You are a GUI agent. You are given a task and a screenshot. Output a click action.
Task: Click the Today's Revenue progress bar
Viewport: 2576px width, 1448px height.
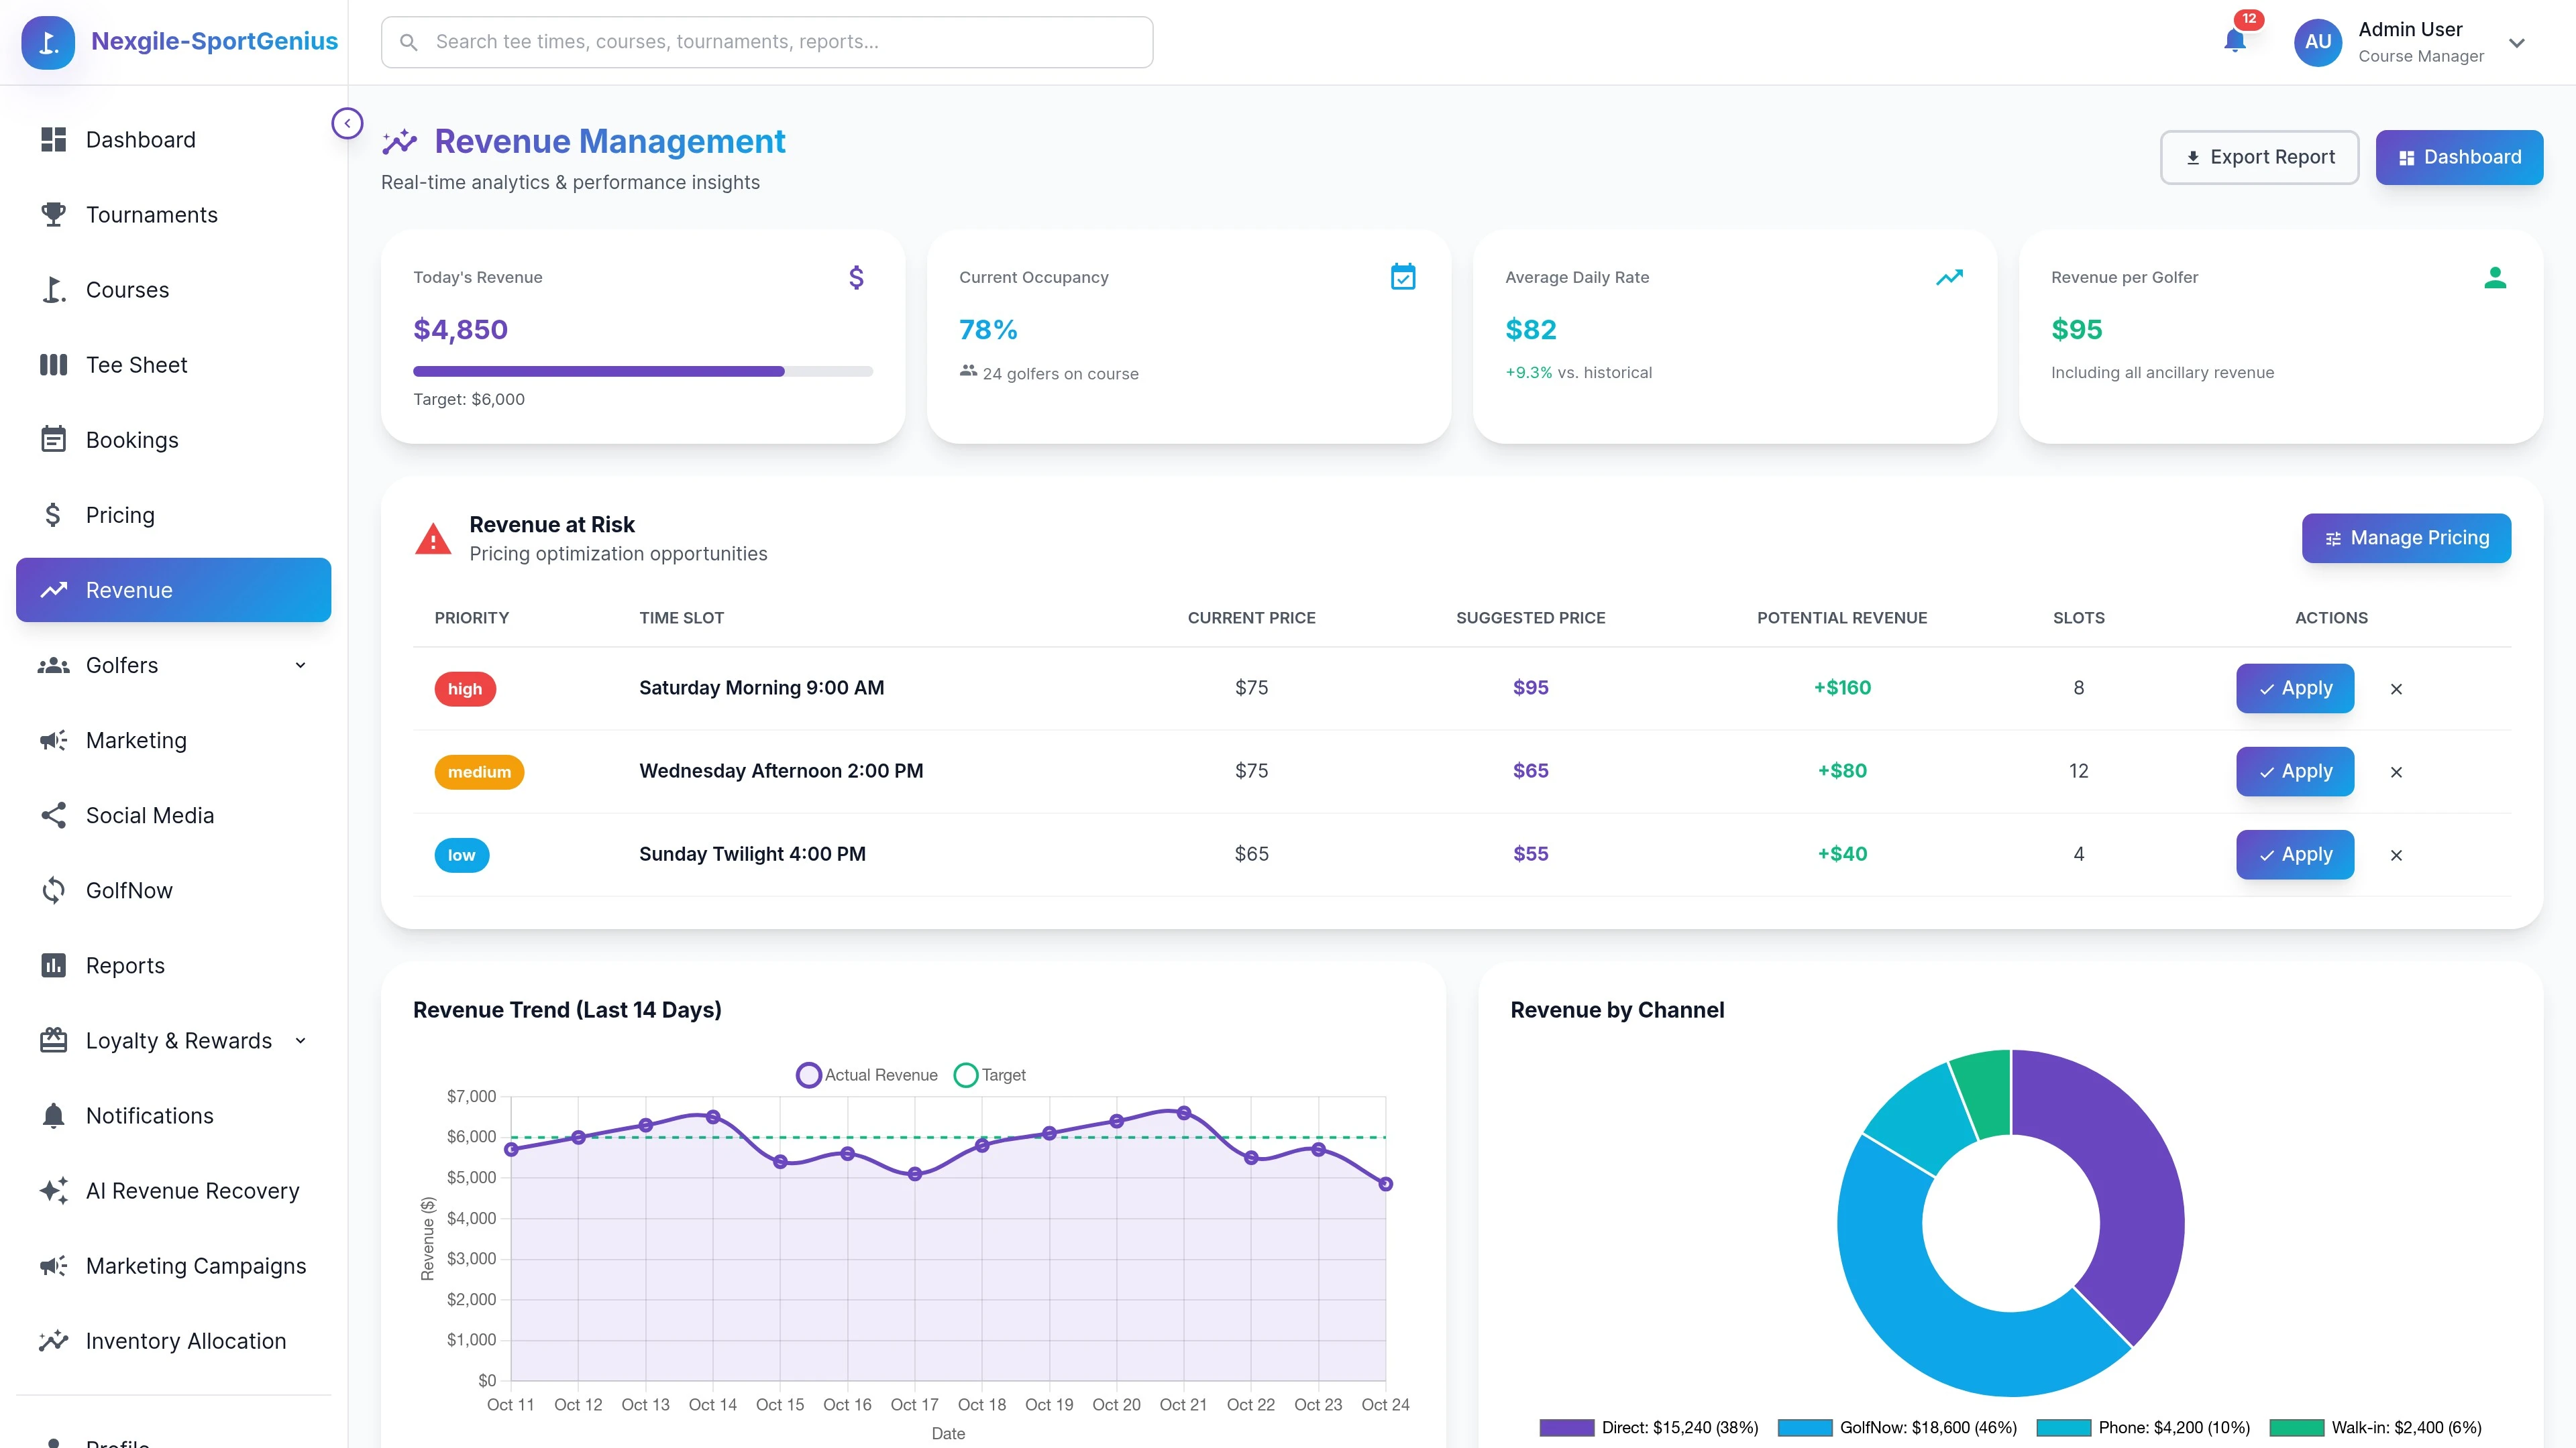tap(643, 371)
